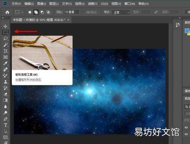Viewport: 190px width, 144px height.
Task: Open the 帮助(H) menu
Action: 144,4
